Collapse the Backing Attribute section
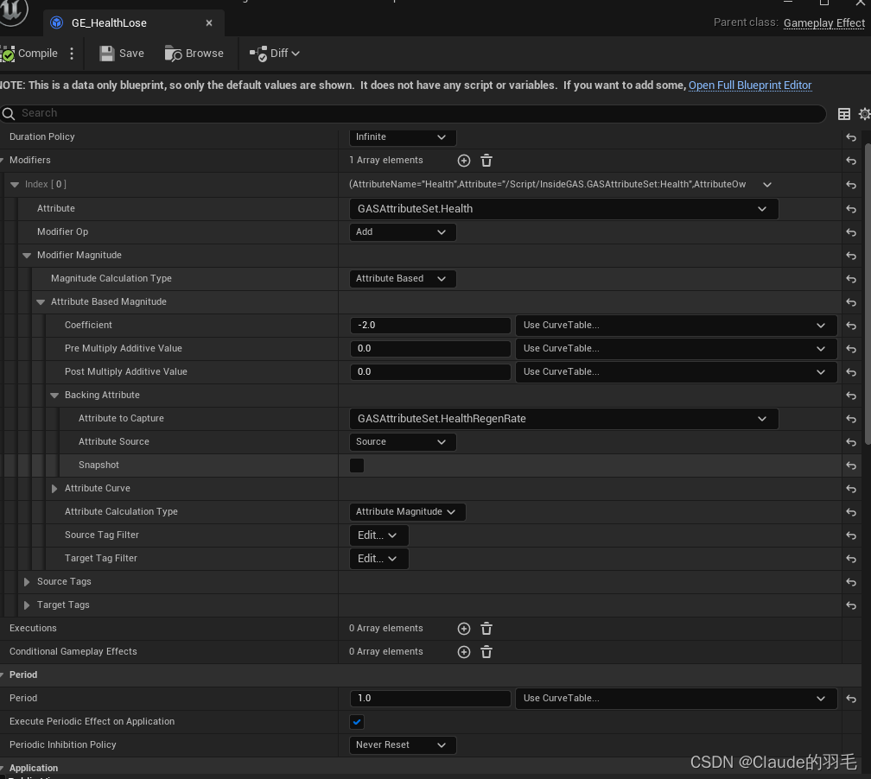This screenshot has width=871, height=779. (x=54, y=396)
